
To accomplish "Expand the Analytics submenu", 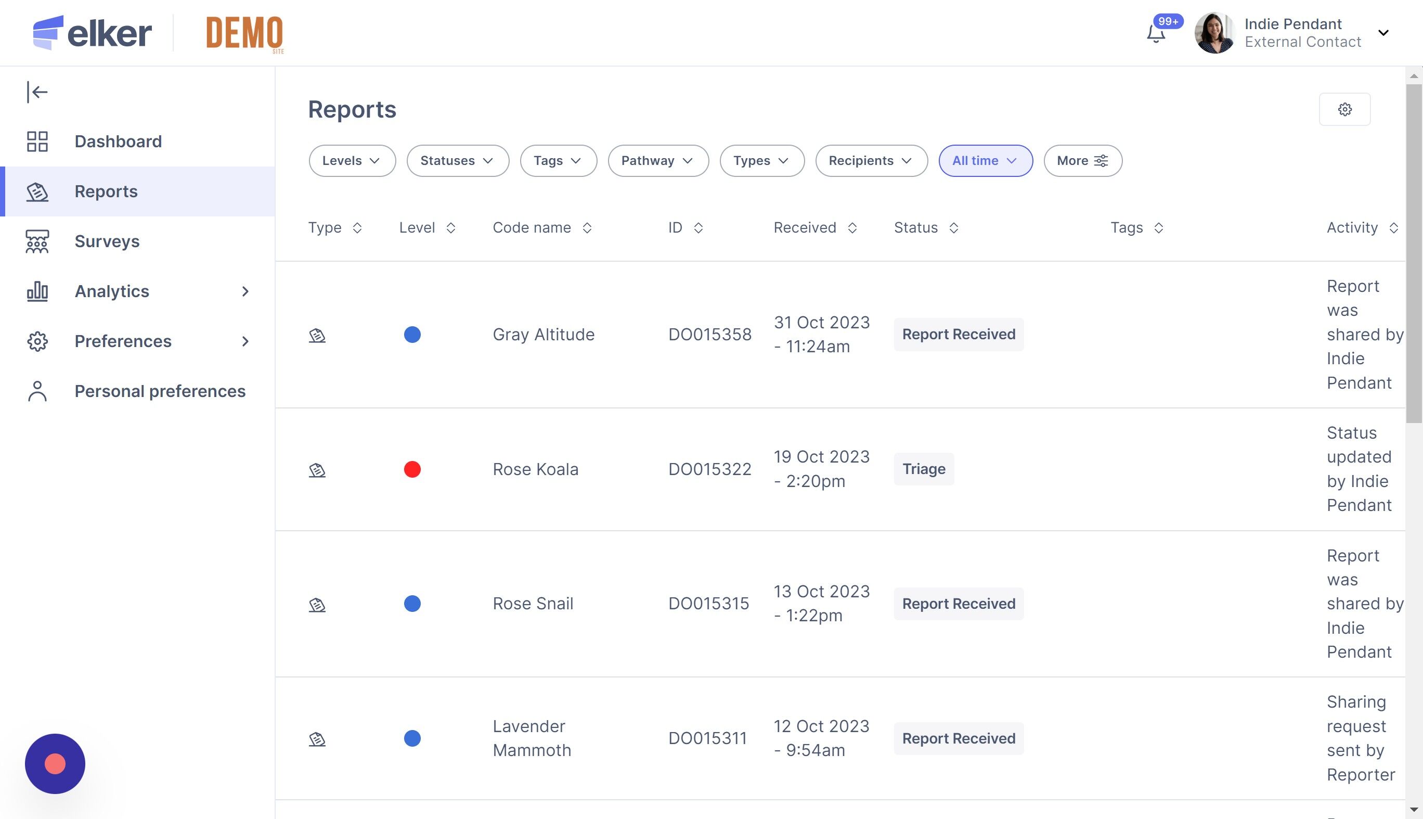I will 244,291.
